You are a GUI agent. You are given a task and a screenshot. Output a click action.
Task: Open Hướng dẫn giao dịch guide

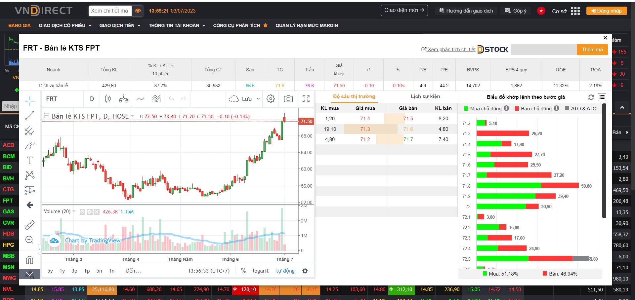click(x=466, y=11)
